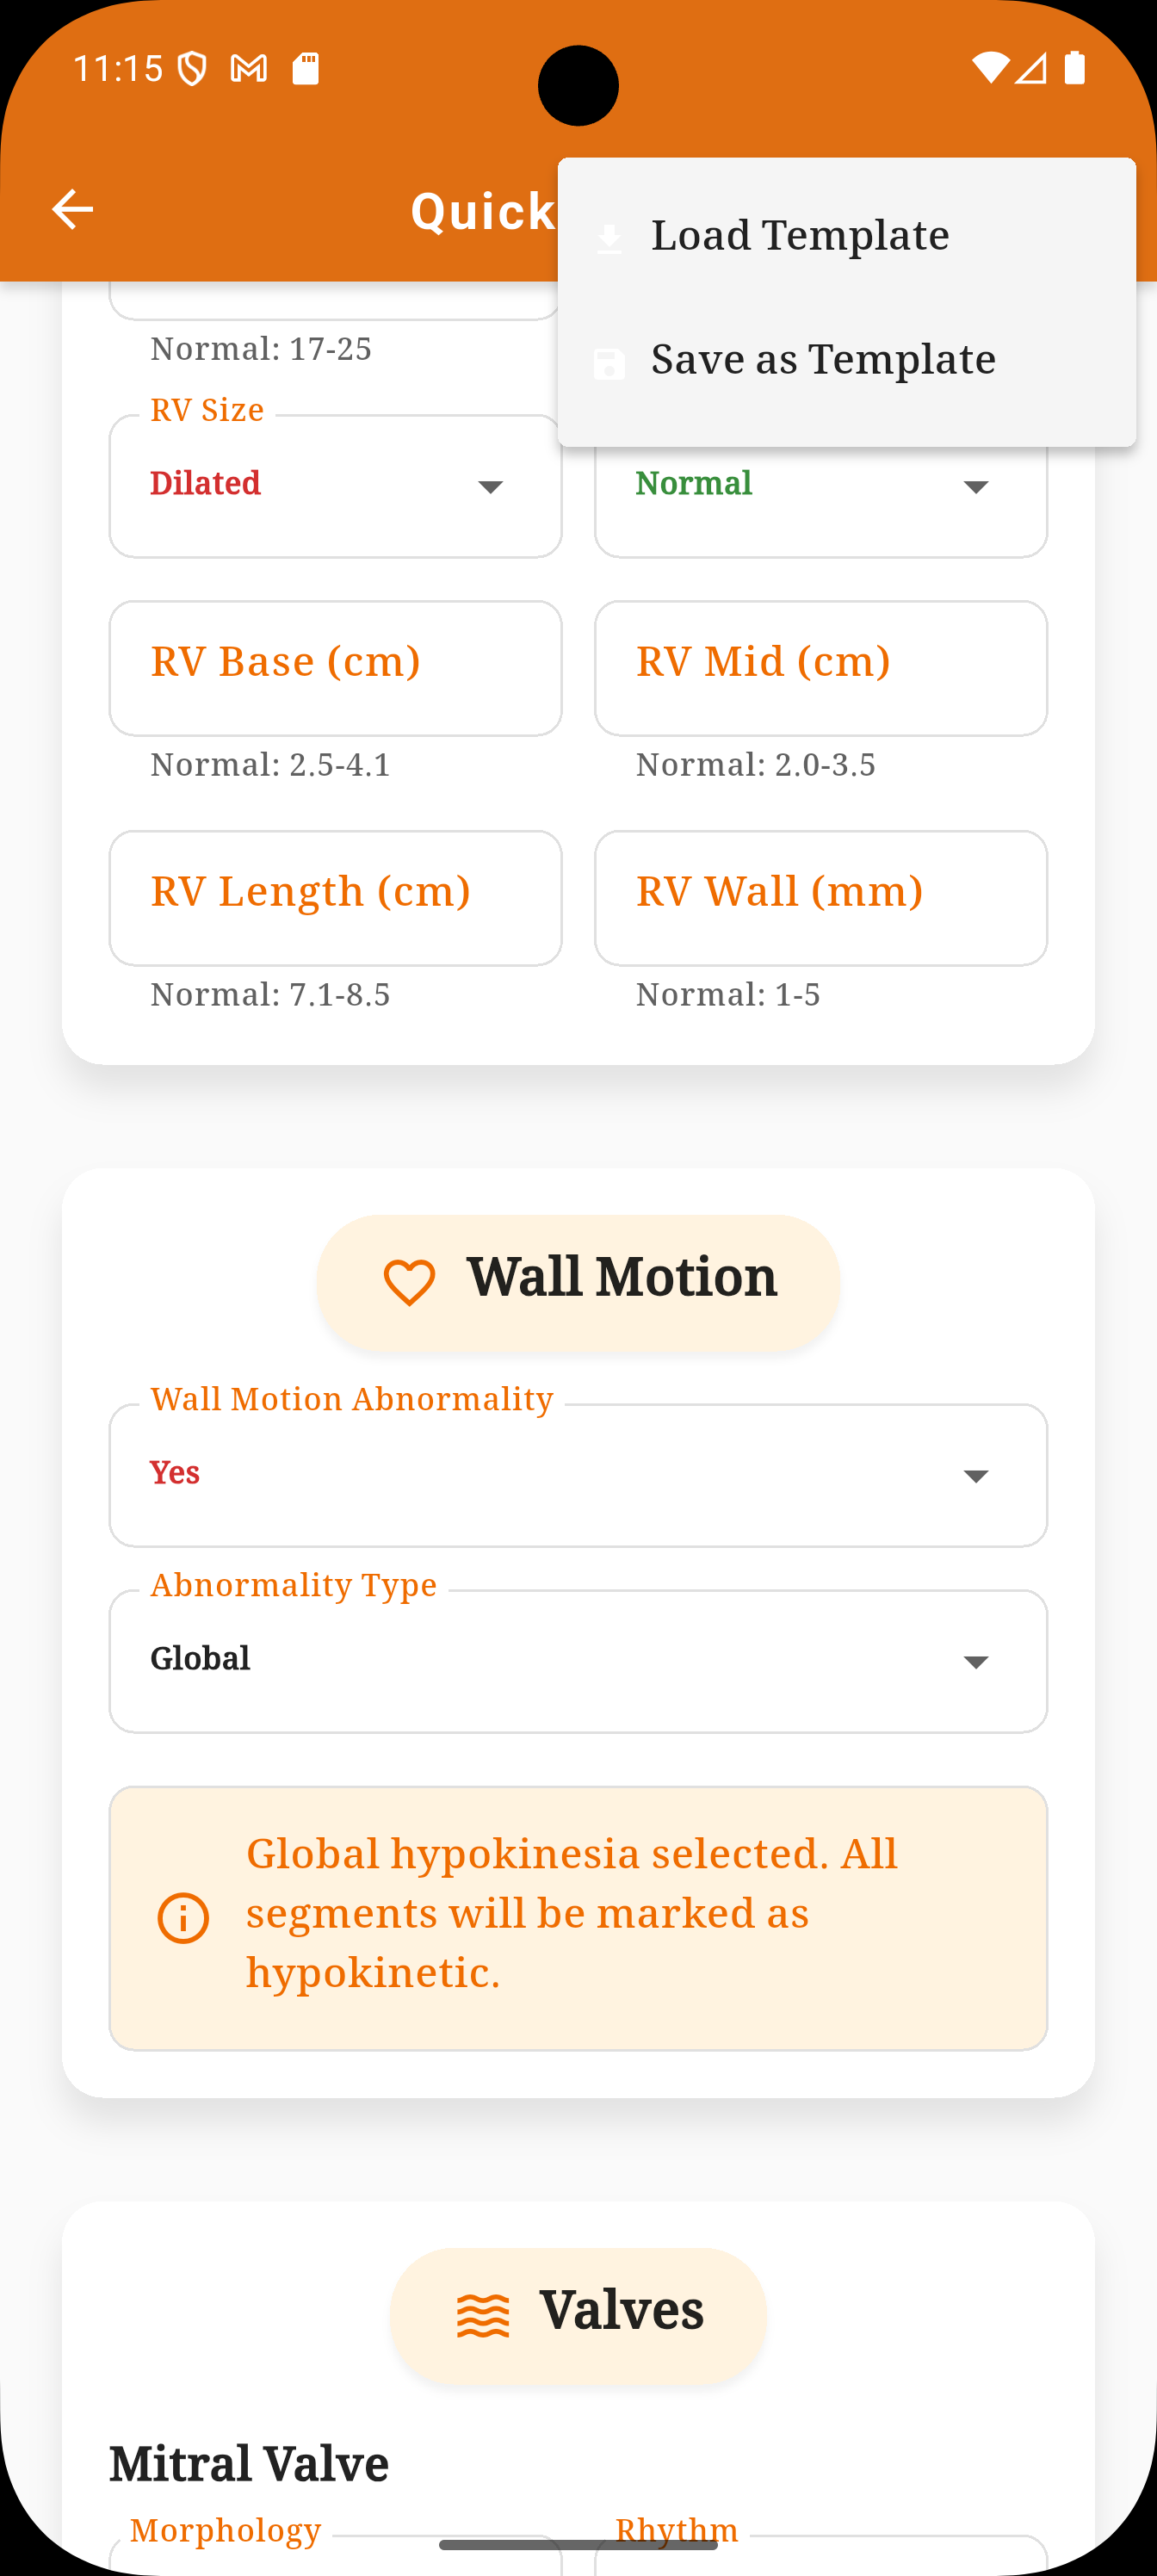Focus the RV Base (cm) field
The height and width of the screenshot is (2576, 1157).
click(335, 668)
